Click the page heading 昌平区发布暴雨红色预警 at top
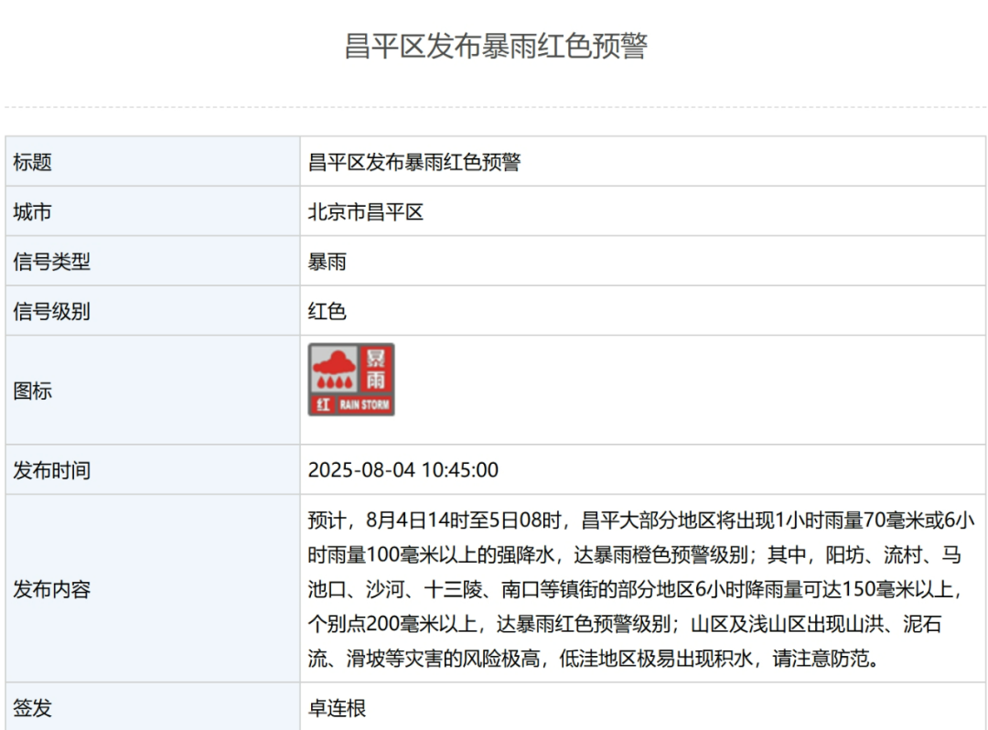This screenshot has width=988, height=730. tap(495, 46)
